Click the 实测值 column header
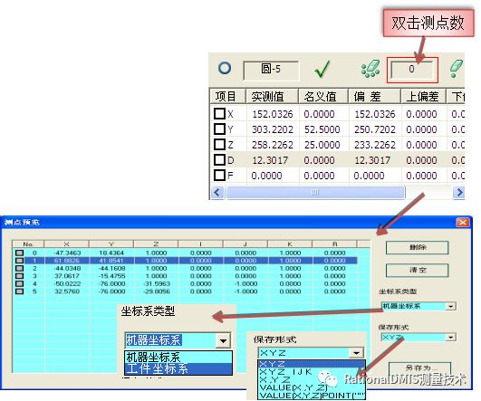481x401 pixels. 272,96
